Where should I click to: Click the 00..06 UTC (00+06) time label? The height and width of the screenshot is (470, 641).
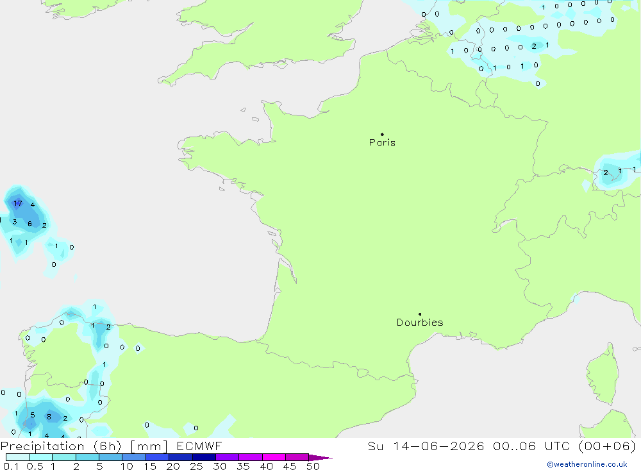coord(565,446)
